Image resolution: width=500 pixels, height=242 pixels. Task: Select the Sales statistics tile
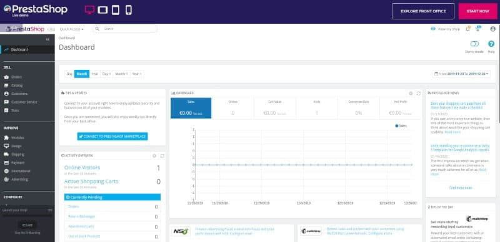[191, 108]
